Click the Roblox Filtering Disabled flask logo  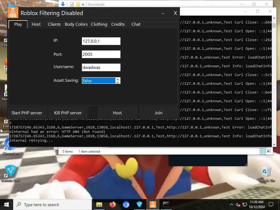coord(13,13)
